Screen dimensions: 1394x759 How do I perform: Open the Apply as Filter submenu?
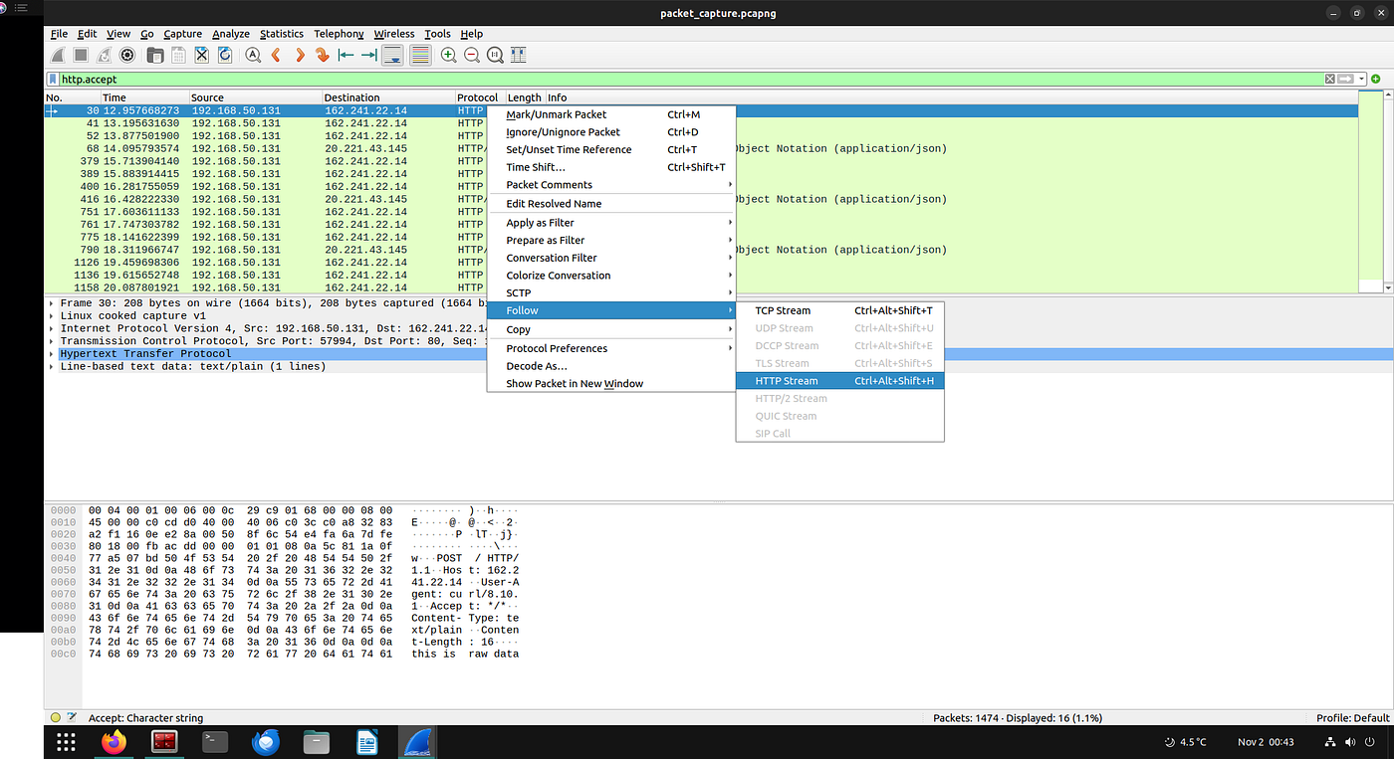pyautogui.click(x=610, y=223)
